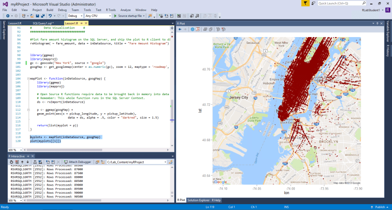392x210 pixels.
Task: Switch to the SQLQuery1.sql tab
Action: pos(43,23)
